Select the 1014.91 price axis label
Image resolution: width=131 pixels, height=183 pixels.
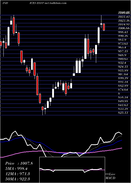pyautogui.click(x=124, y=24)
